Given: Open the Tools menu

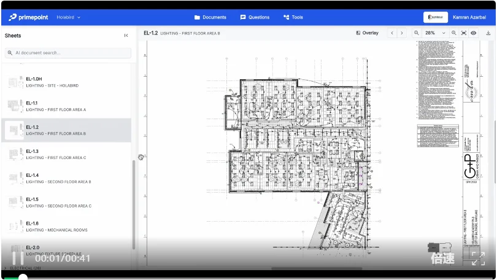Looking at the screenshot, I should click(293, 17).
